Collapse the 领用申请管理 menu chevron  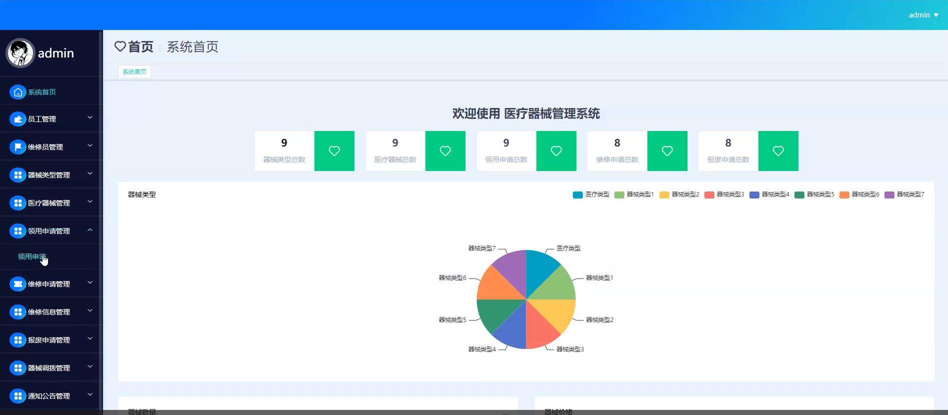coord(90,230)
